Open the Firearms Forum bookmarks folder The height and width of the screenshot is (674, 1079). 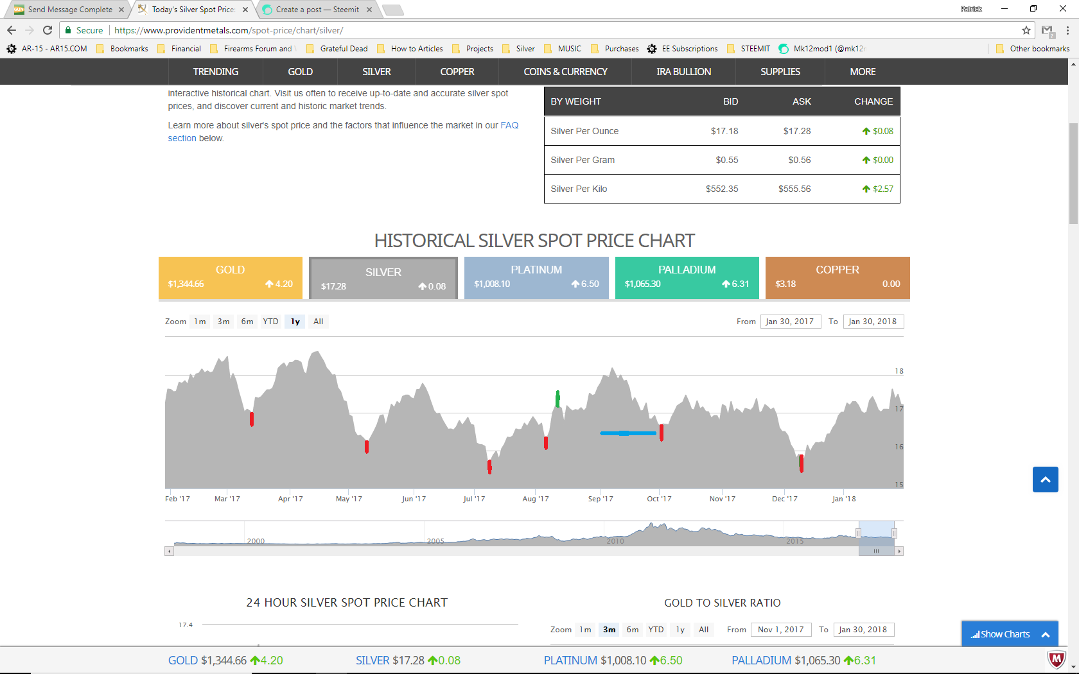tap(252, 49)
